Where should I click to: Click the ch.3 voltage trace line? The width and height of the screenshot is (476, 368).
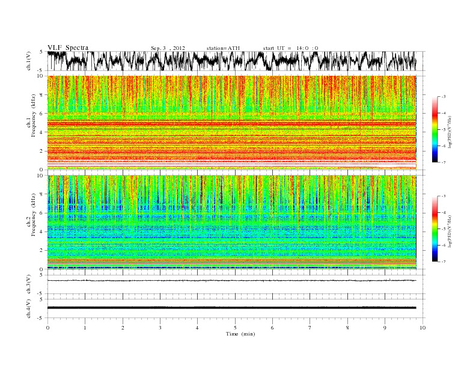[x=232, y=280]
